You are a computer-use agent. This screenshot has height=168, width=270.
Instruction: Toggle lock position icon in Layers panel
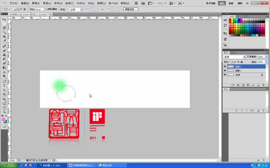[x=238, y=62]
